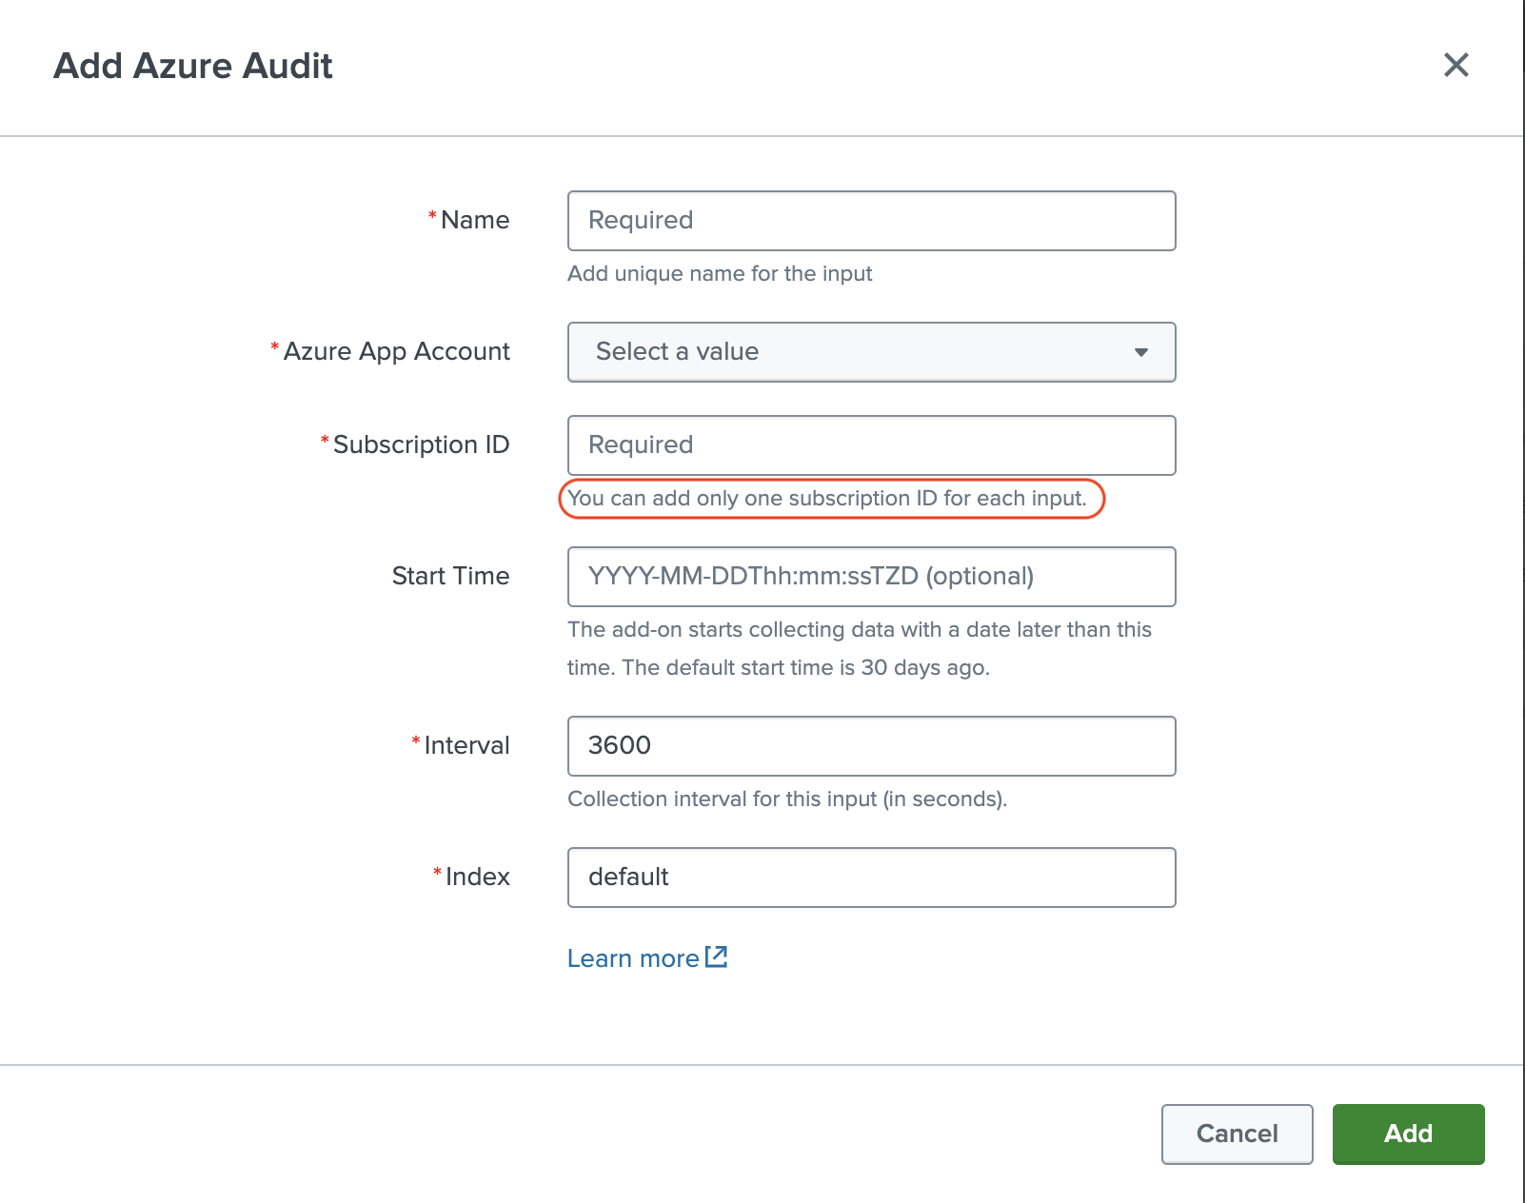Focus the Index field containing default
The height and width of the screenshot is (1203, 1525).
point(870,878)
